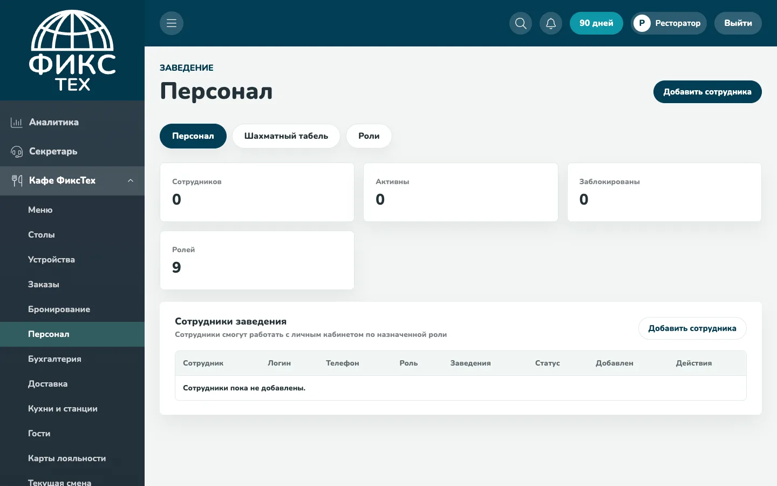Image resolution: width=777 pixels, height=486 pixels.
Task: Open Доставка in the sidebar
Action: [x=72, y=384]
